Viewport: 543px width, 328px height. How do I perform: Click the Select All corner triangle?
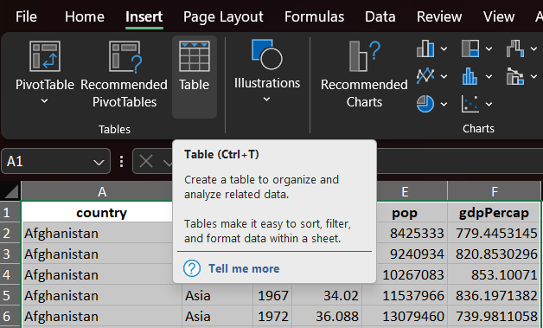pos(10,191)
